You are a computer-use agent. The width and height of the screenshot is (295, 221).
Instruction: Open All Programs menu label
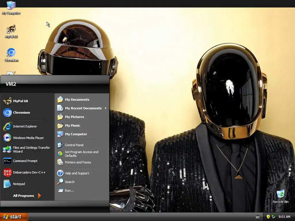[24, 196]
